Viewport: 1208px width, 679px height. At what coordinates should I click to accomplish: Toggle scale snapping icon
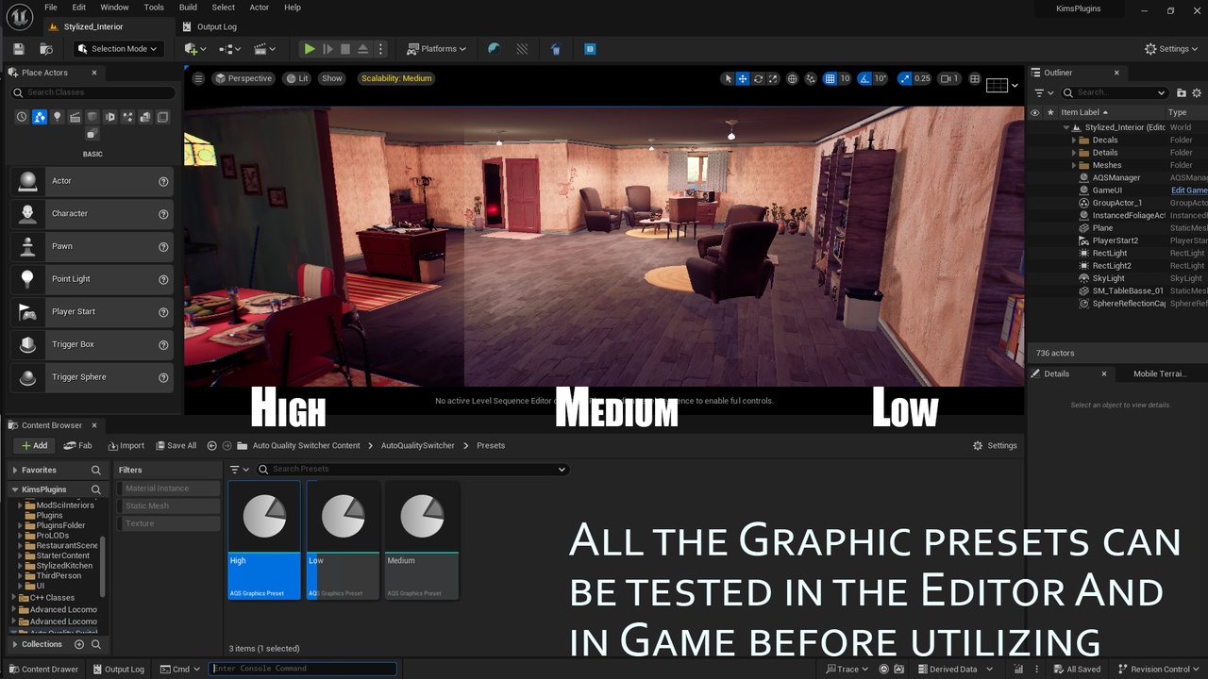pyautogui.click(x=906, y=78)
